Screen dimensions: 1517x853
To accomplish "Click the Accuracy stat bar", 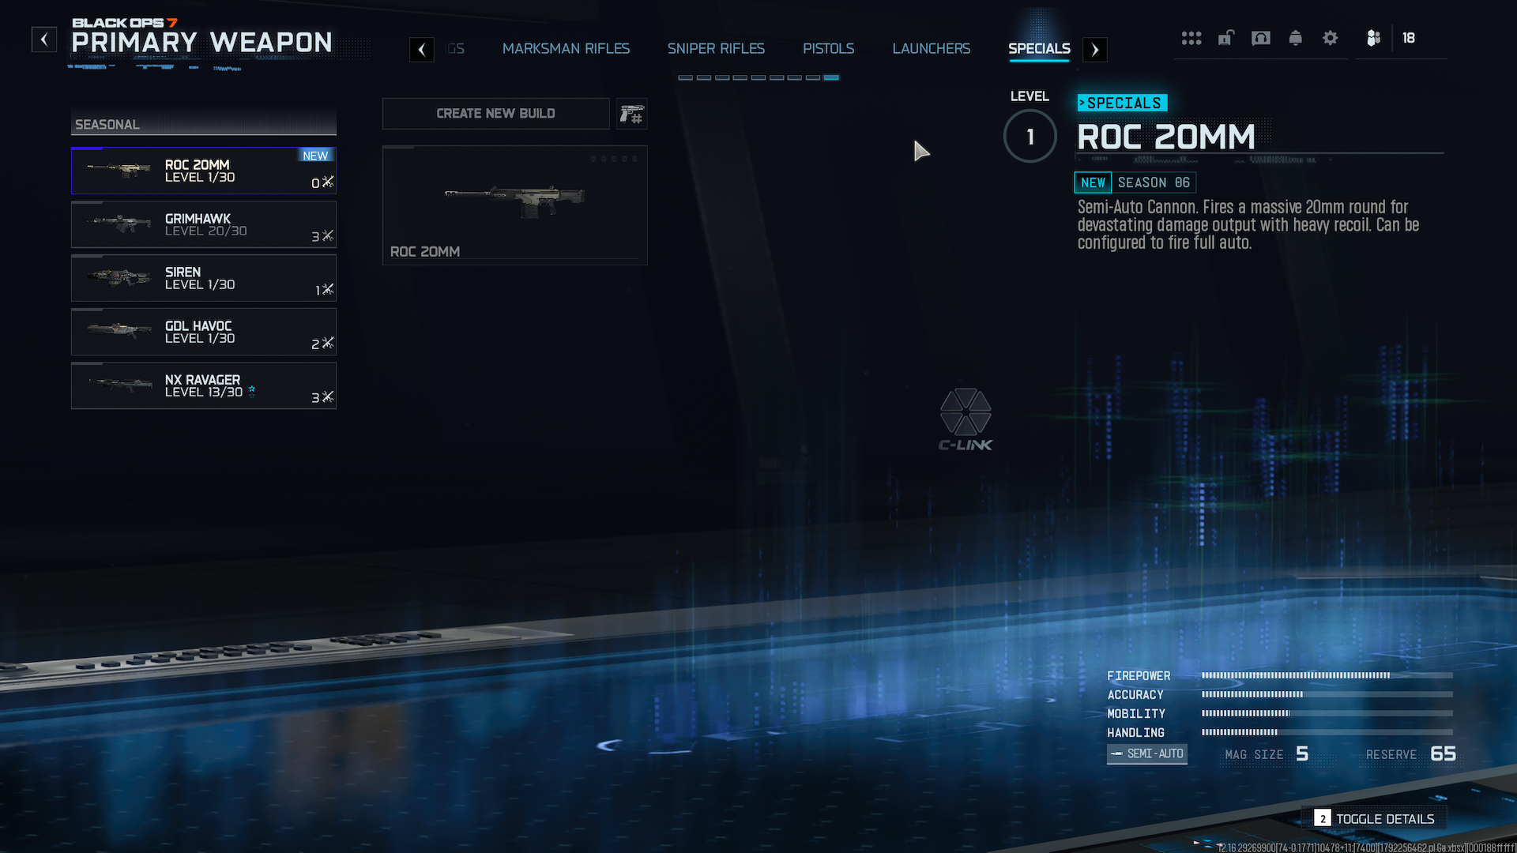I will (x=1327, y=694).
